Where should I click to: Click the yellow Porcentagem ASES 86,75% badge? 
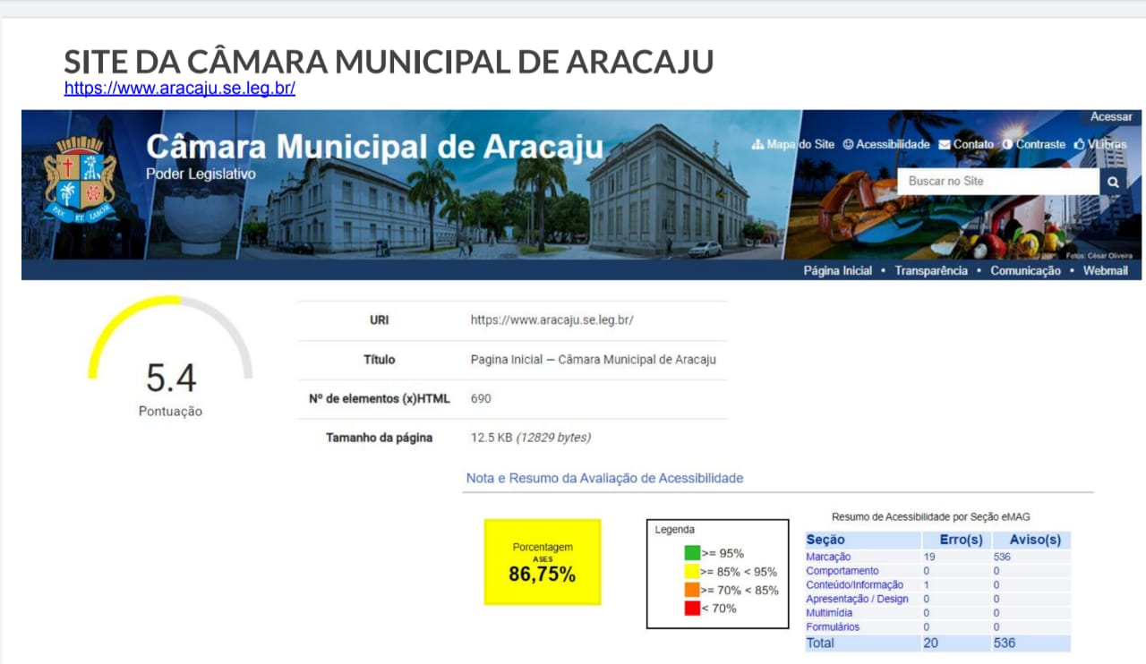point(542,562)
